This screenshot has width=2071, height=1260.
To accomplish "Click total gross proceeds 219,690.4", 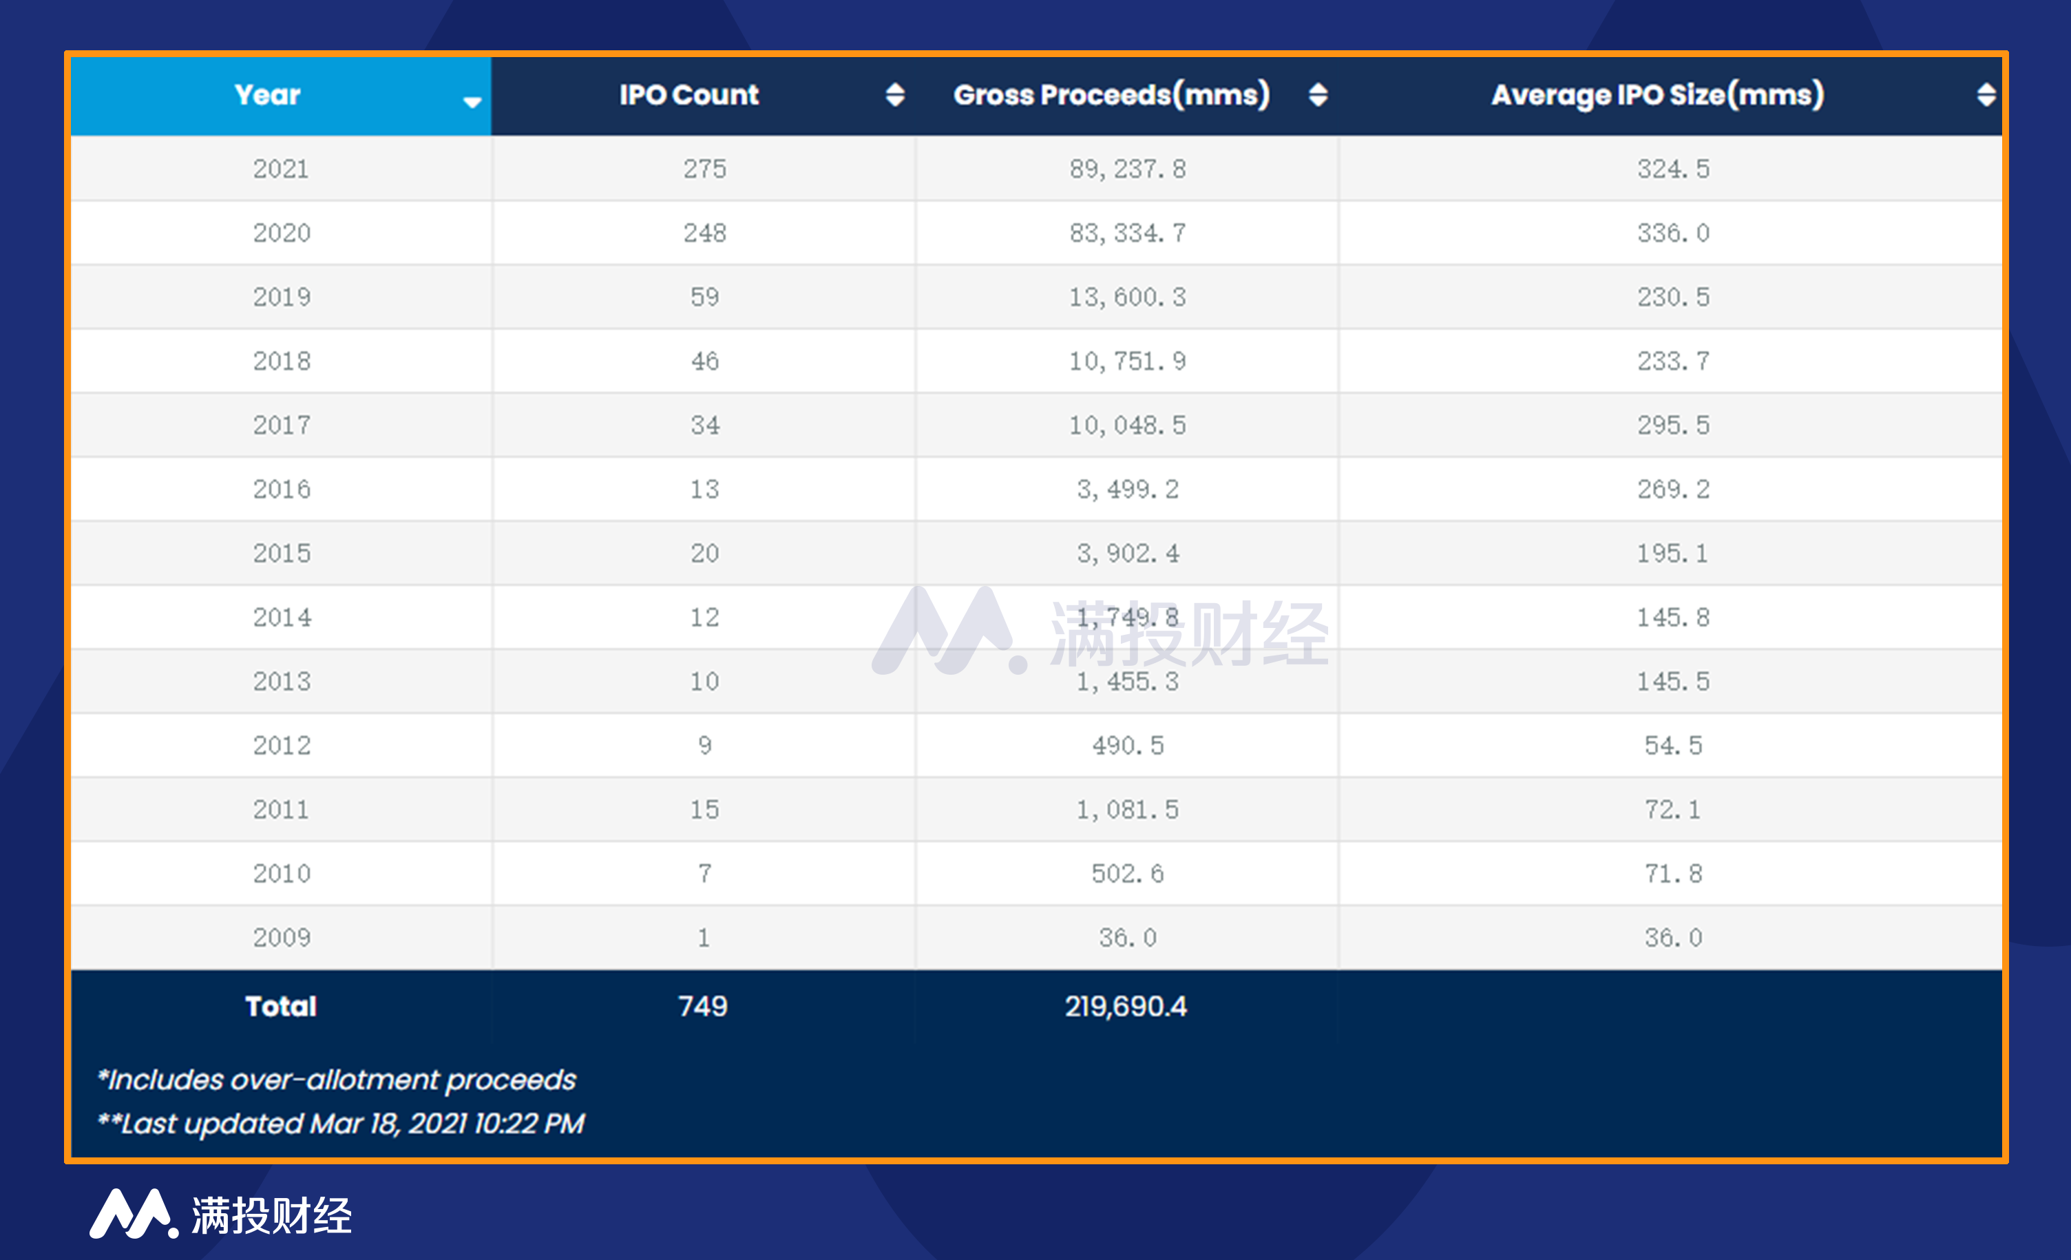I will point(1126,1006).
